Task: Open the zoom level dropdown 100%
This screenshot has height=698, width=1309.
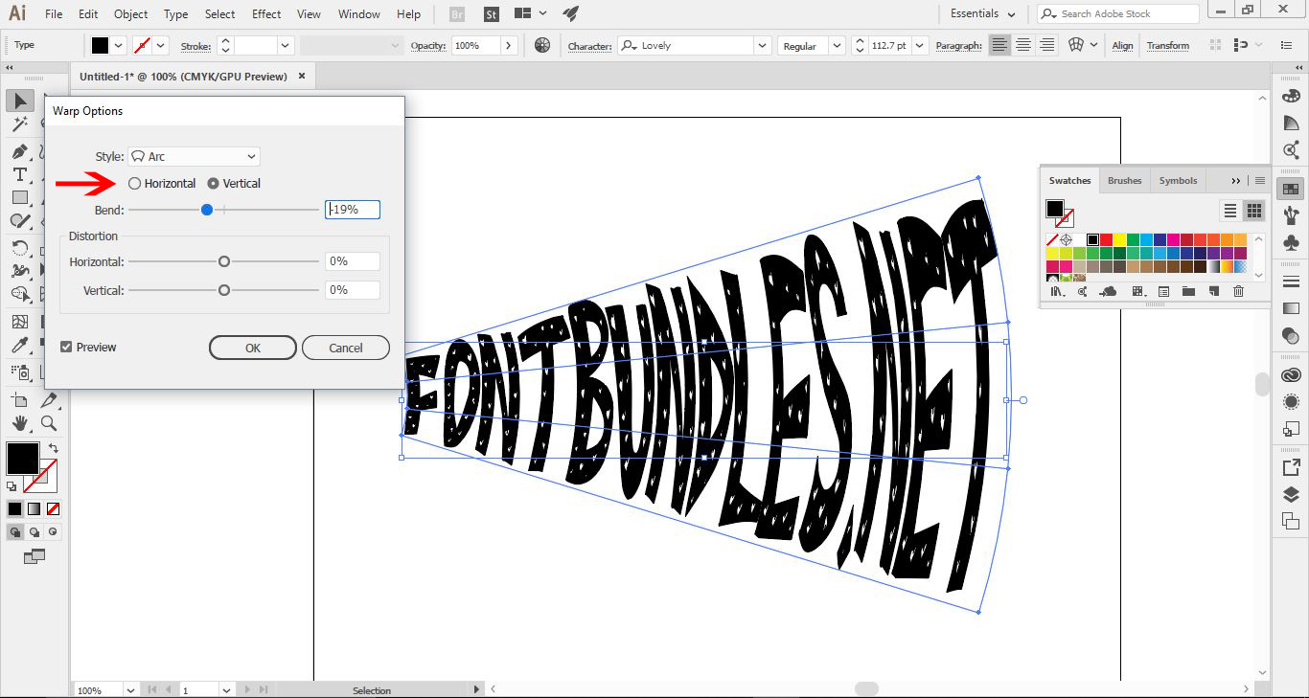Action: [x=130, y=689]
